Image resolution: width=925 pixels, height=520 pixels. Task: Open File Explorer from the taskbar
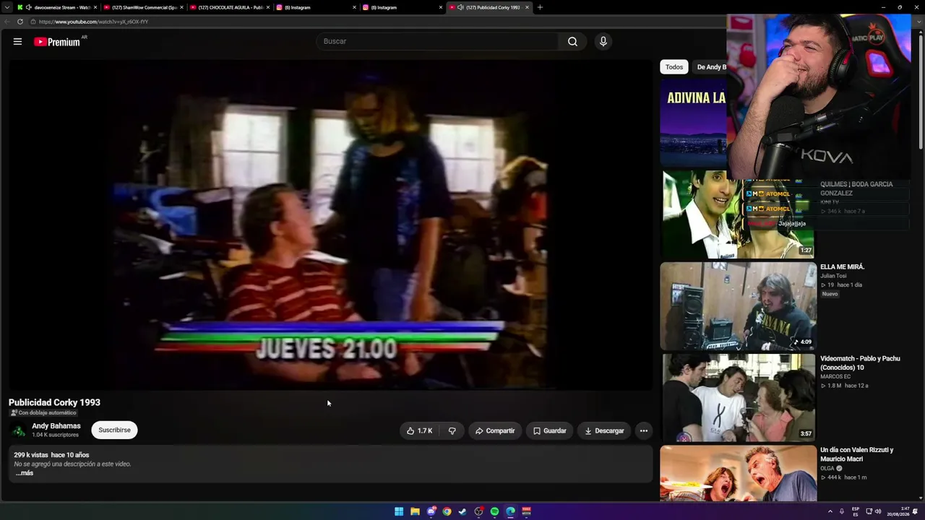pyautogui.click(x=415, y=511)
